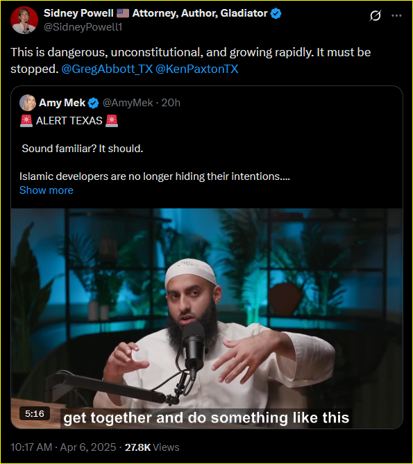This screenshot has width=413, height=464.
Task: Open the @KenPaxtonTX mention
Action: tap(196, 69)
